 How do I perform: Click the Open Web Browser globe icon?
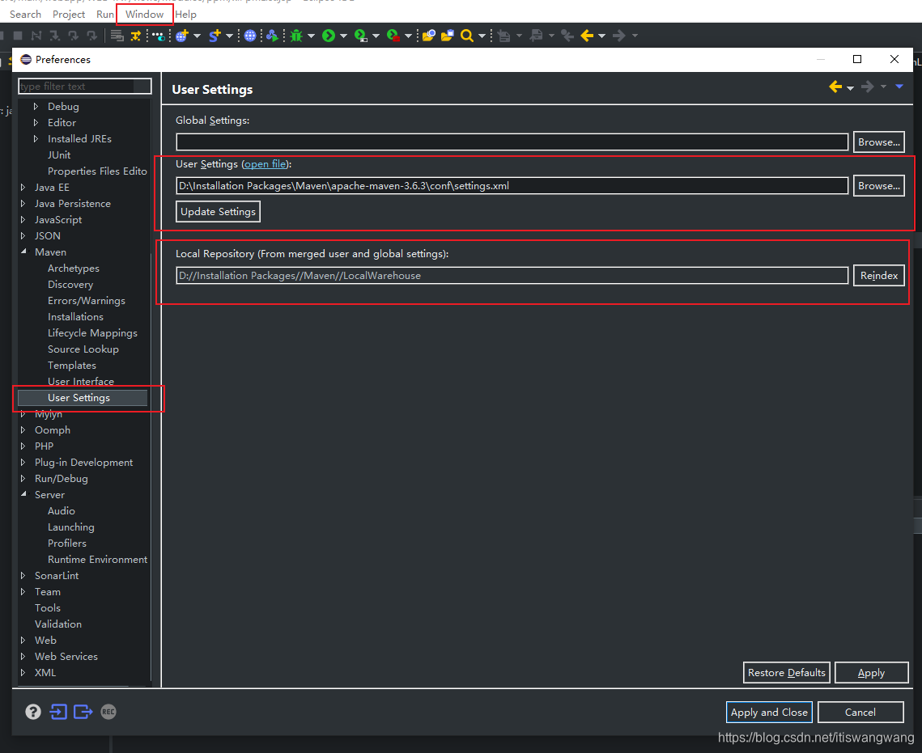(x=250, y=36)
